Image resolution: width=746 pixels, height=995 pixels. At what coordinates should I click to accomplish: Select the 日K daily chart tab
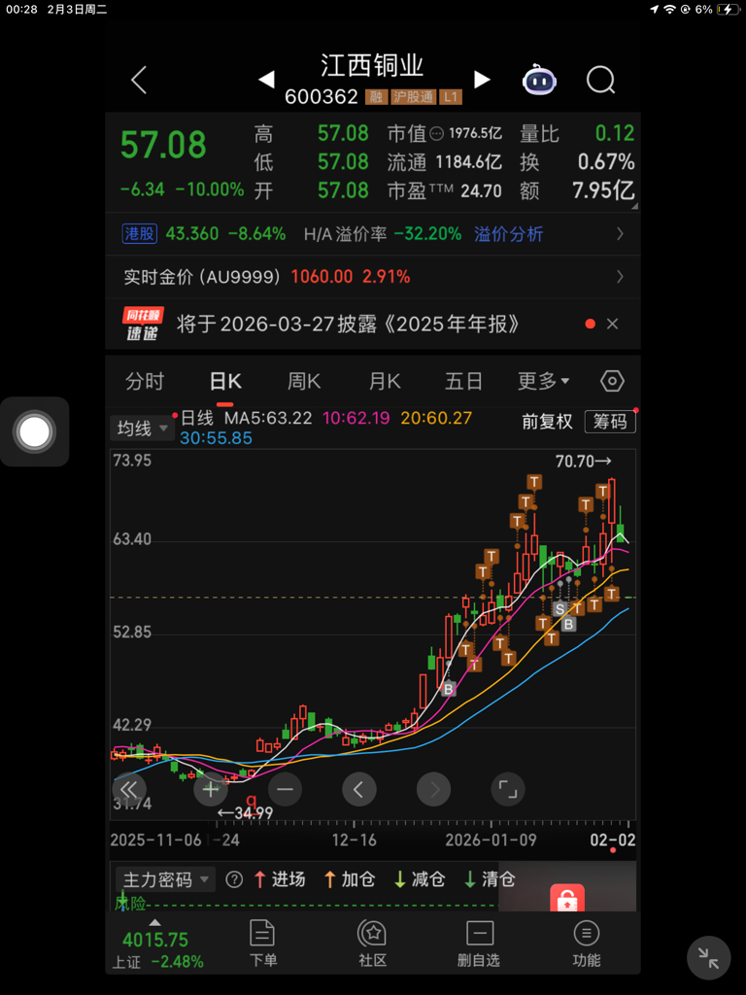coord(225,381)
